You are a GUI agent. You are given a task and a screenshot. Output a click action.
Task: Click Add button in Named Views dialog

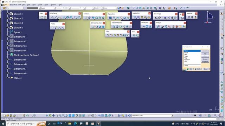coord(205,54)
